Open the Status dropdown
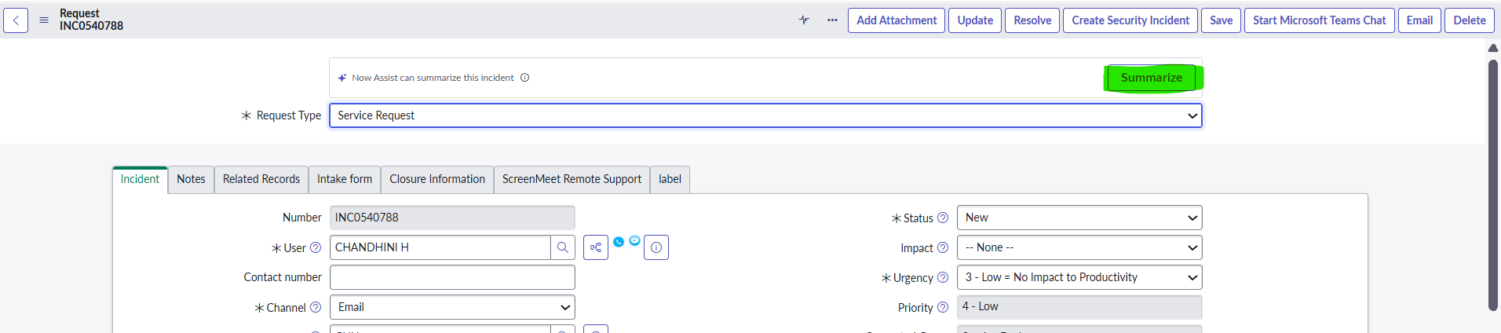 [x=1079, y=218]
